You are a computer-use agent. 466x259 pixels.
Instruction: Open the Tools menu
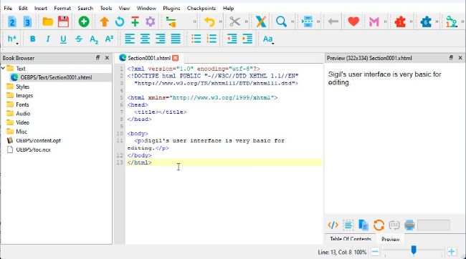click(x=106, y=9)
